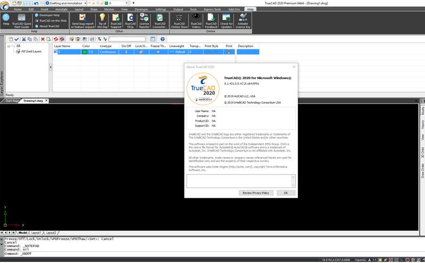The width and height of the screenshot is (425, 263).
Task: Click printer icon for layer 0
Action: (x=229, y=52)
